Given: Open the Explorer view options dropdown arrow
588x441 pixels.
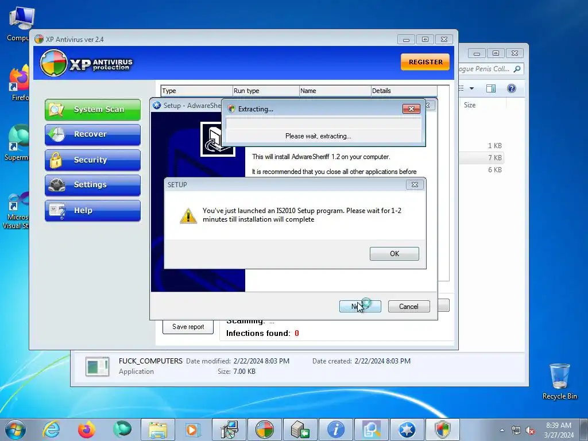Looking at the screenshot, I should (x=472, y=88).
